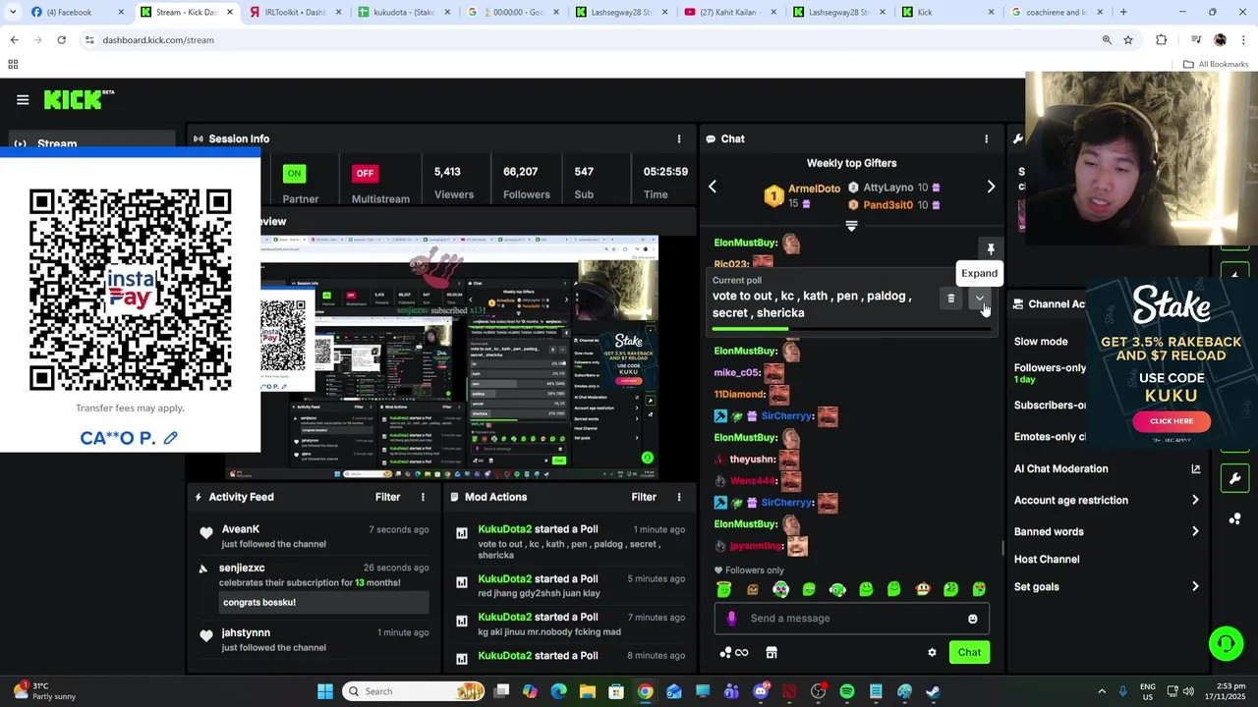This screenshot has width=1258, height=707.
Task: Open browser extensions puzzle icon
Action: pyautogui.click(x=1162, y=40)
